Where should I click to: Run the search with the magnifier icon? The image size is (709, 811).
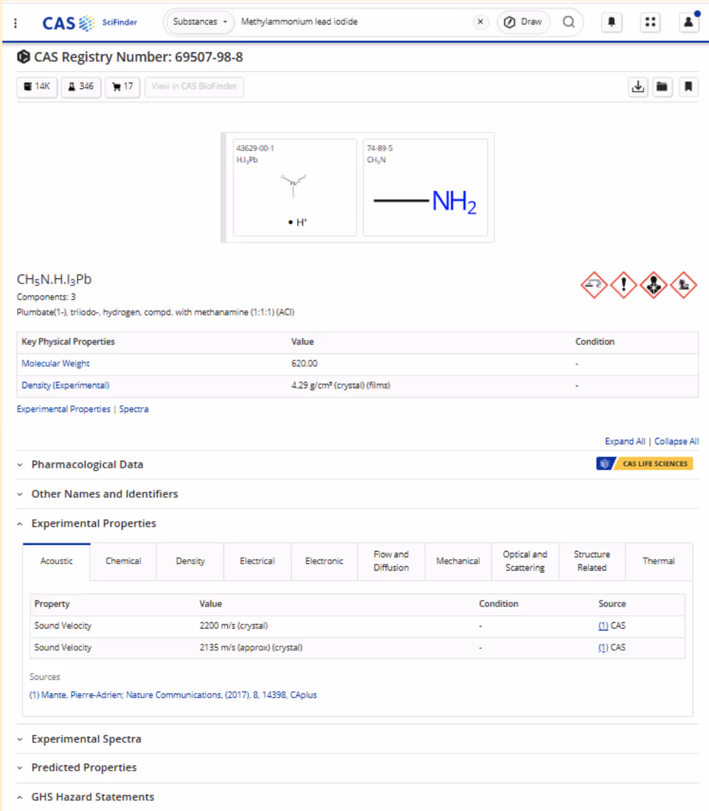click(x=568, y=22)
